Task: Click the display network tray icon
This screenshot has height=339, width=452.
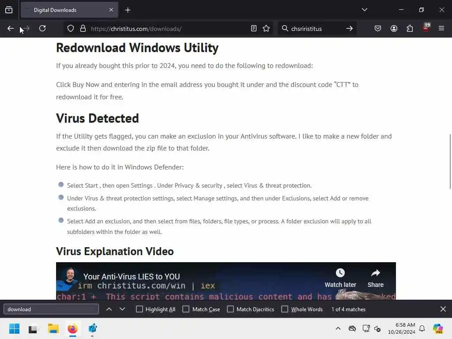Action: [366, 328]
